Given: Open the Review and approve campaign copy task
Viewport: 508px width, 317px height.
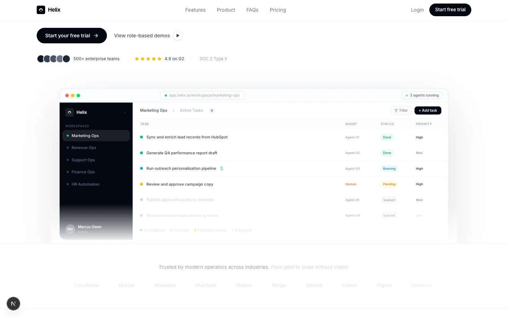Looking at the screenshot, I should [180, 184].
